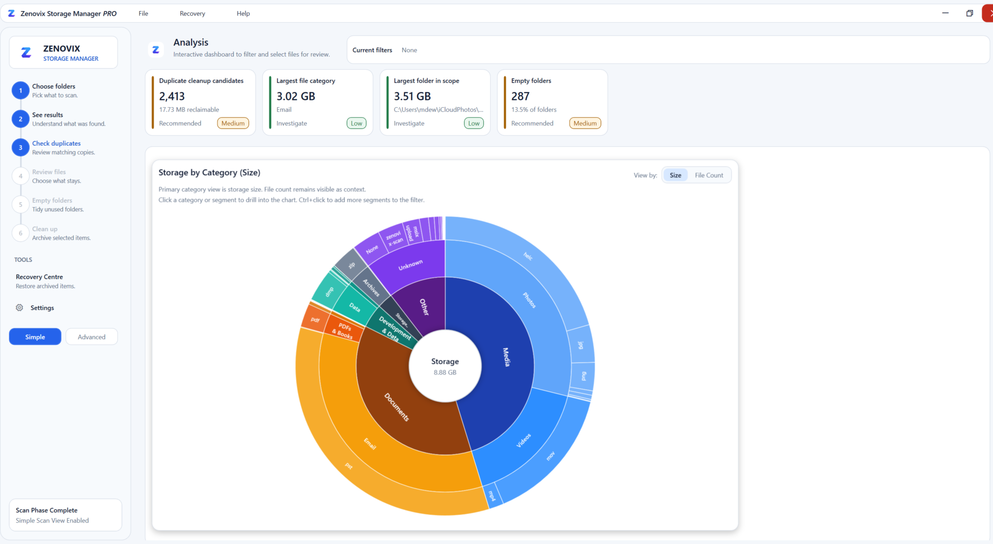Select step 5 circle for Empty folders
993x544 pixels.
coord(21,204)
